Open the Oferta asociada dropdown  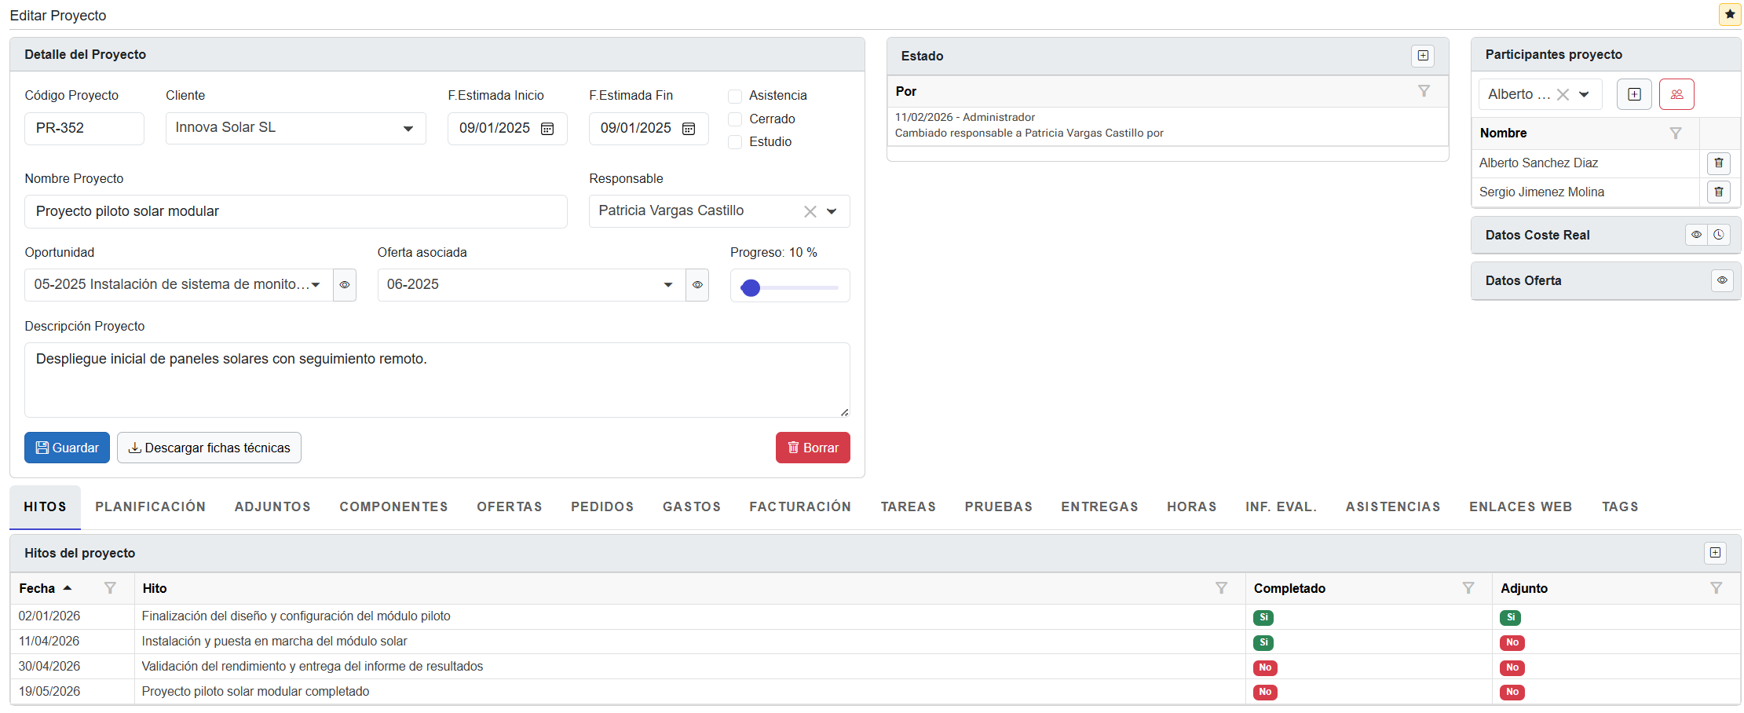coord(667,285)
